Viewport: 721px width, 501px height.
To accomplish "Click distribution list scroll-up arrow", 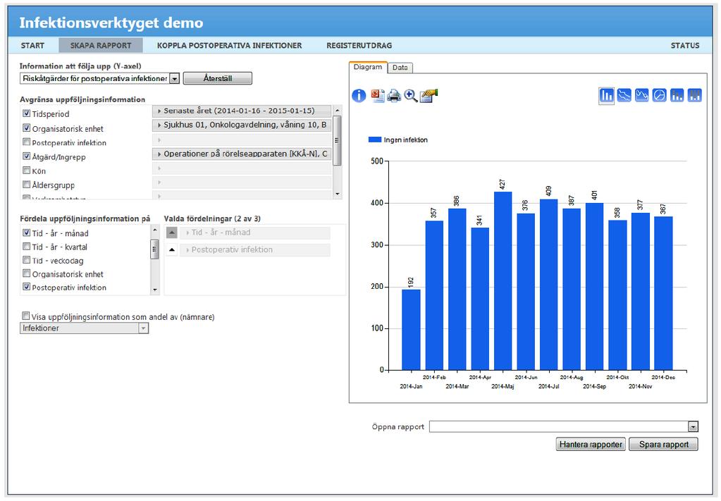I will [155, 229].
